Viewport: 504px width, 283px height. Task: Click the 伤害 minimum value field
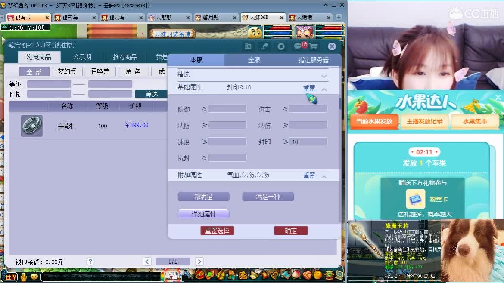click(308, 109)
